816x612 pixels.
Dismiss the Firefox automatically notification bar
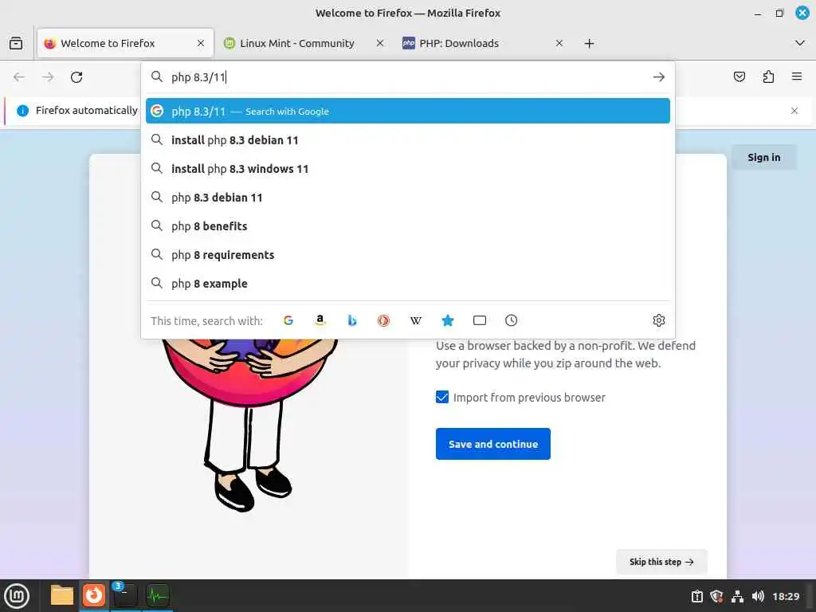794,111
